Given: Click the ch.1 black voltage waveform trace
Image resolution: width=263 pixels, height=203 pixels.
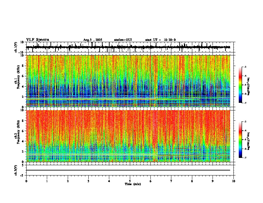Looking at the screenshot, I should coord(128,47).
